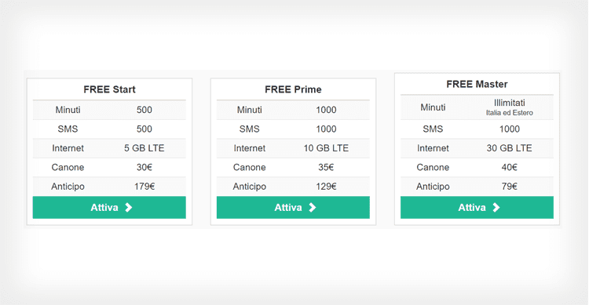Click the 79€ Anticipo value

(510, 187)
